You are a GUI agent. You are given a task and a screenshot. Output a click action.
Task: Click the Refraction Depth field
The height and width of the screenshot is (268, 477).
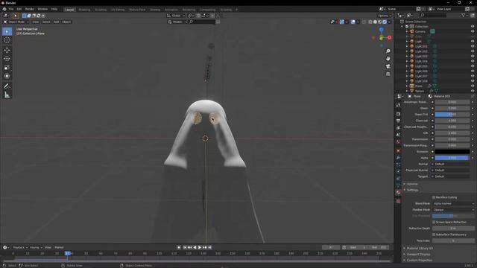pyautogui.click(x=453, y=229)
